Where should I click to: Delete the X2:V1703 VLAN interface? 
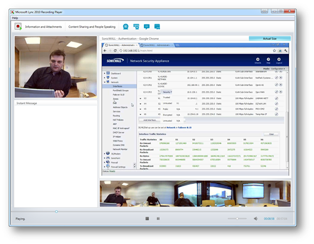tap(281, 92)
